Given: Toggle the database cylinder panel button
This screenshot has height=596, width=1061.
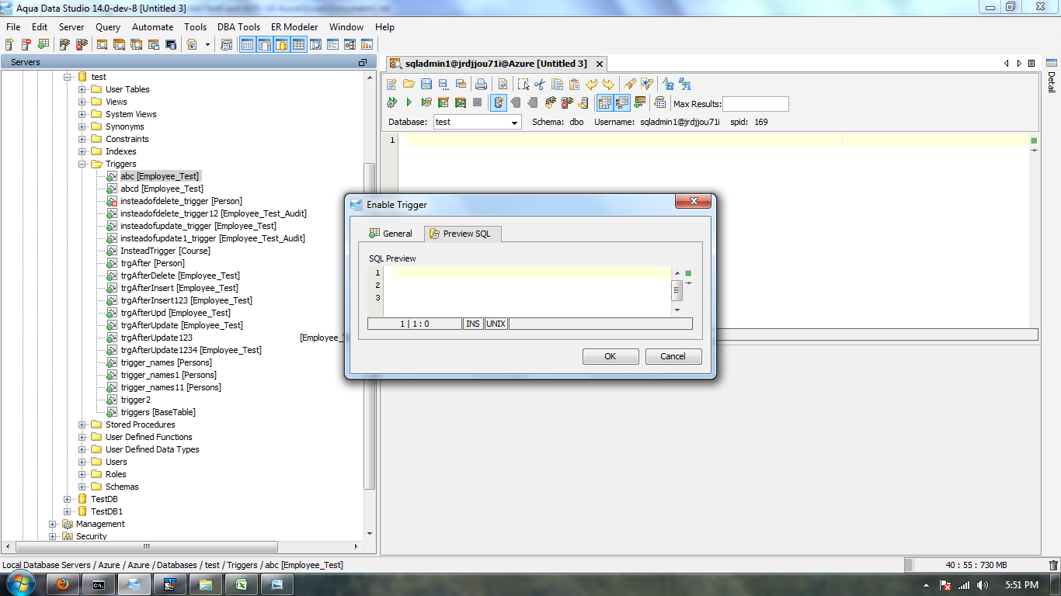Looking at the screenshot, I should coord(282,44).
